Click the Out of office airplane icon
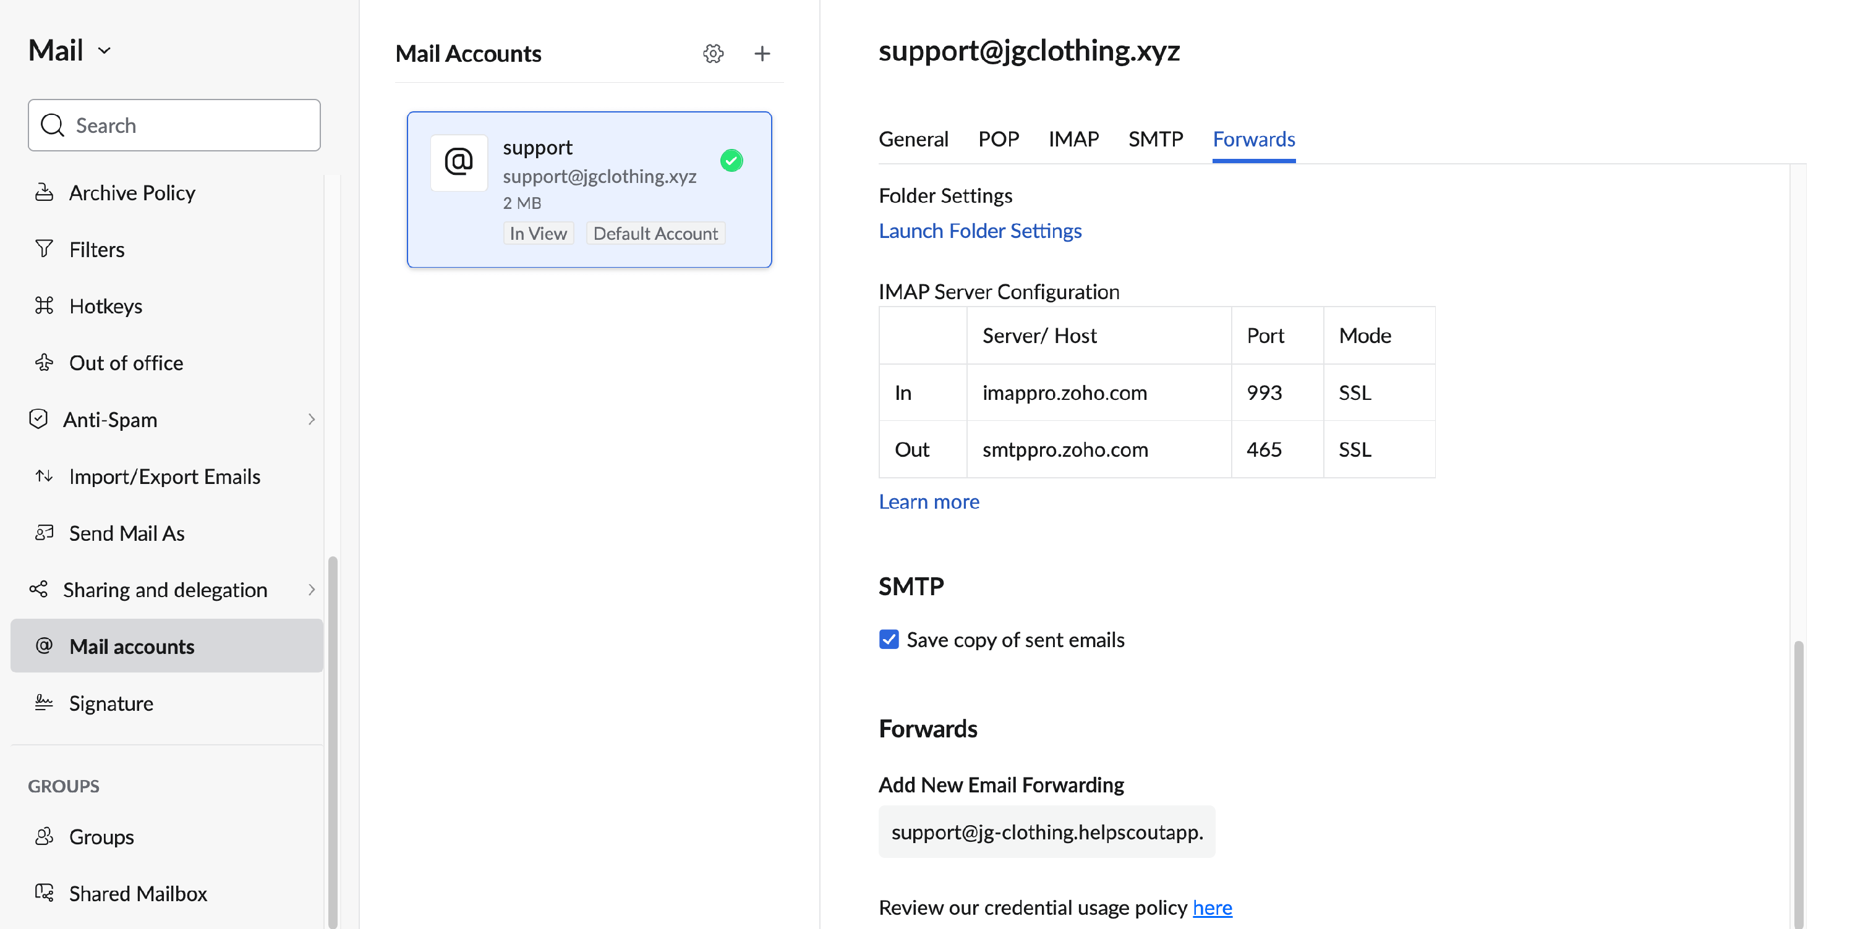 click(44, 363)
